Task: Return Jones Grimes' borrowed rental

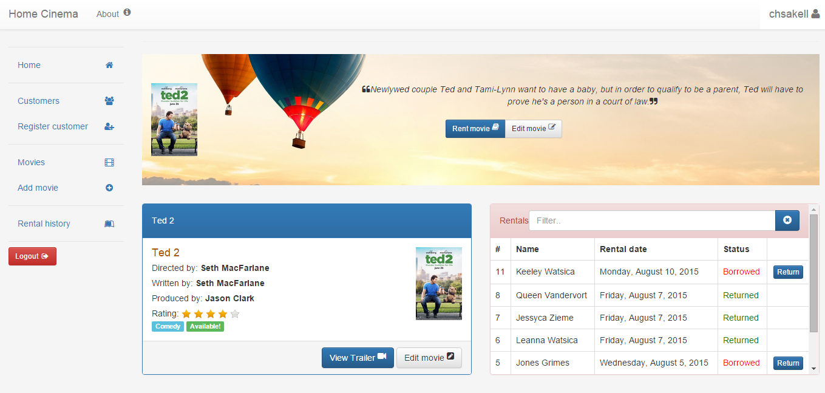Action: pyautogui.click(x=787, y=363)
